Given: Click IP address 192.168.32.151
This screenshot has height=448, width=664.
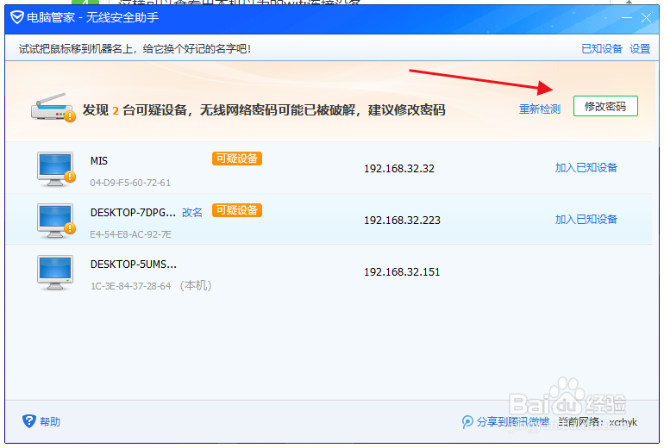Looking at the screenshot, I should tap(402, 271).
